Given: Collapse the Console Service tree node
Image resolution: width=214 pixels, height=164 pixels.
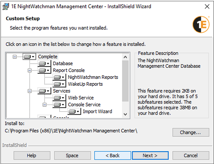Looking at the screenshot, I should pyautogui.click(x=45, y=105).
